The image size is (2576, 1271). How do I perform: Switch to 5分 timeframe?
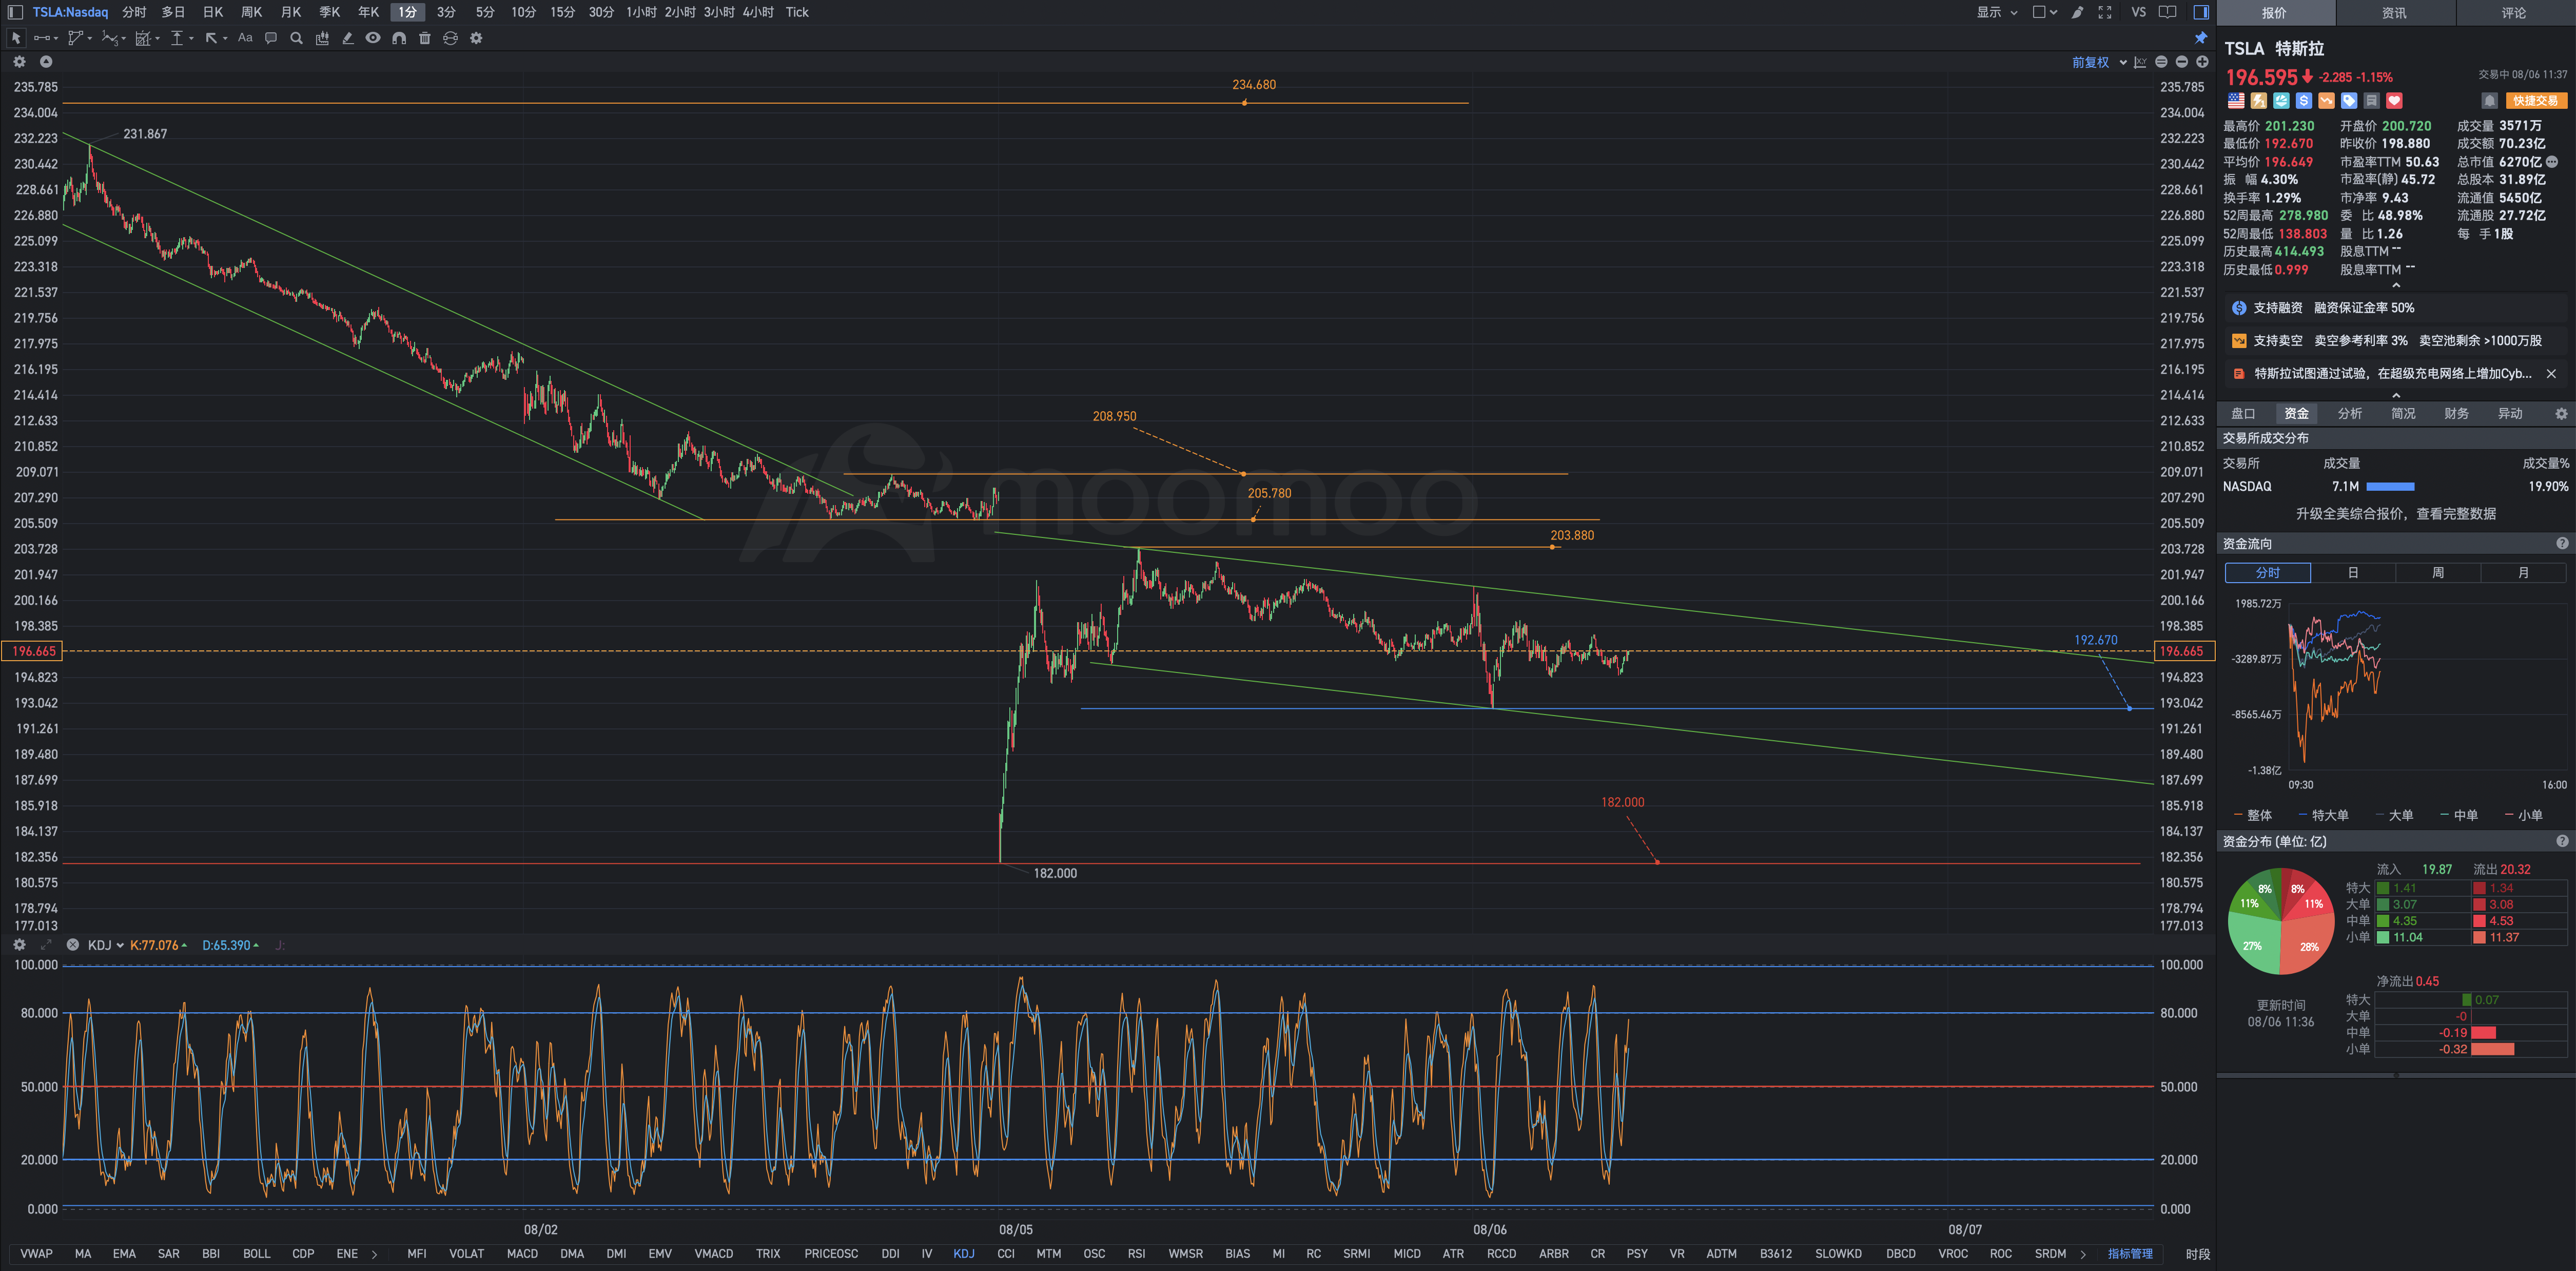(x=485, y=12)
